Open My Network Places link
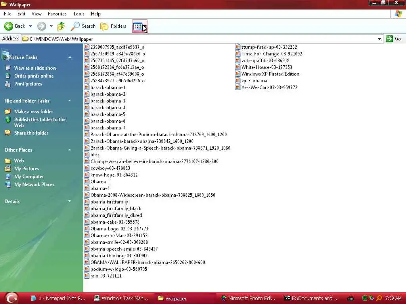Viewport: 406px width, 304px height. click(34, 184)
